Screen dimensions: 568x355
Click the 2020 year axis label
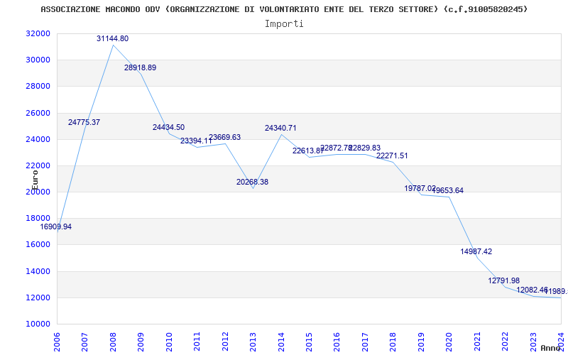pyautogui.click(x=449, y=341)
